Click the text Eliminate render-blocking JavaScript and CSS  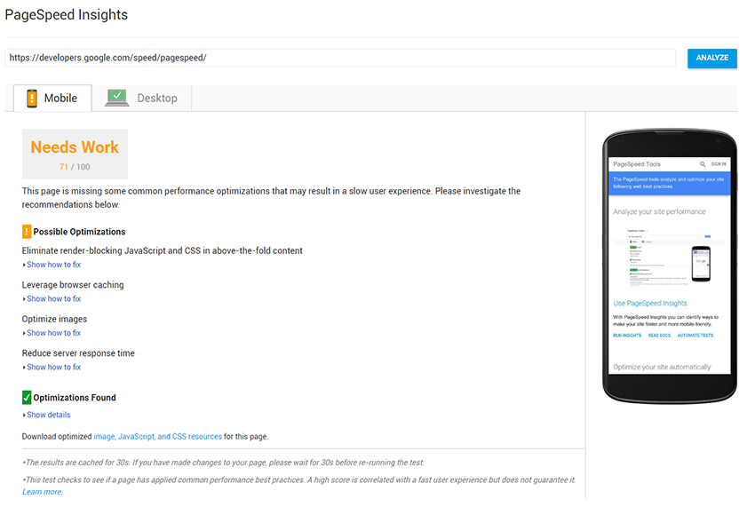click(163, 250)
